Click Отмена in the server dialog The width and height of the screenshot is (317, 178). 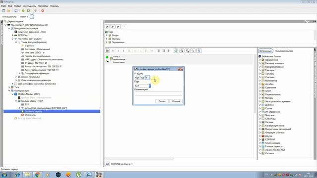[x=176, y=101]
